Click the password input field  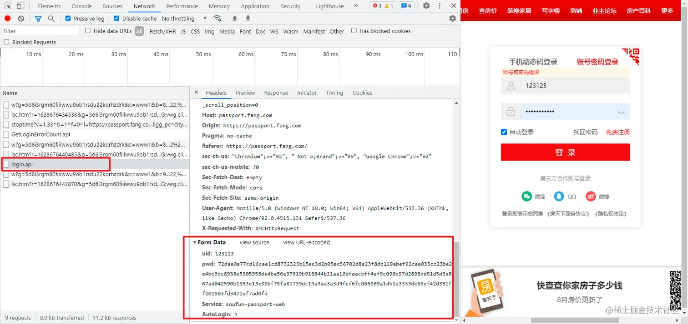click(x=565, y=112)
